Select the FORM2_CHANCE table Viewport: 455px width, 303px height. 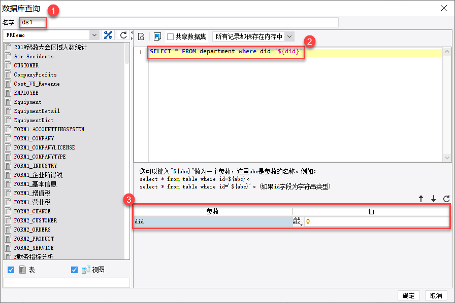(32, 211)
